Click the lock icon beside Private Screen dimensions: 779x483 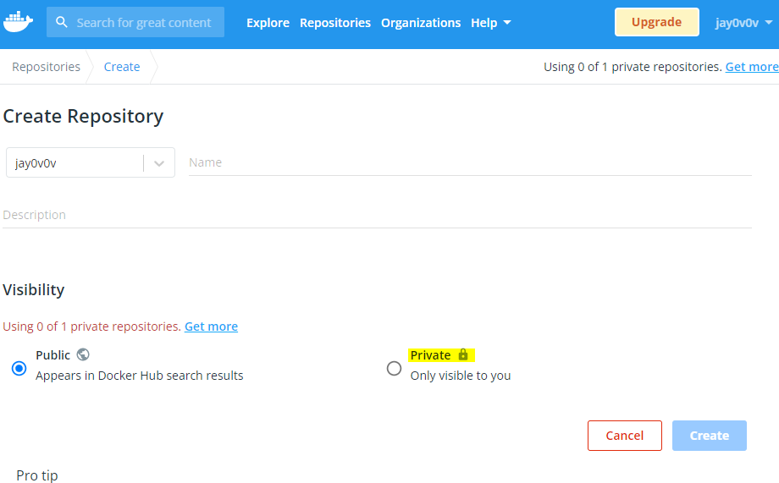(x=463, y=354)
